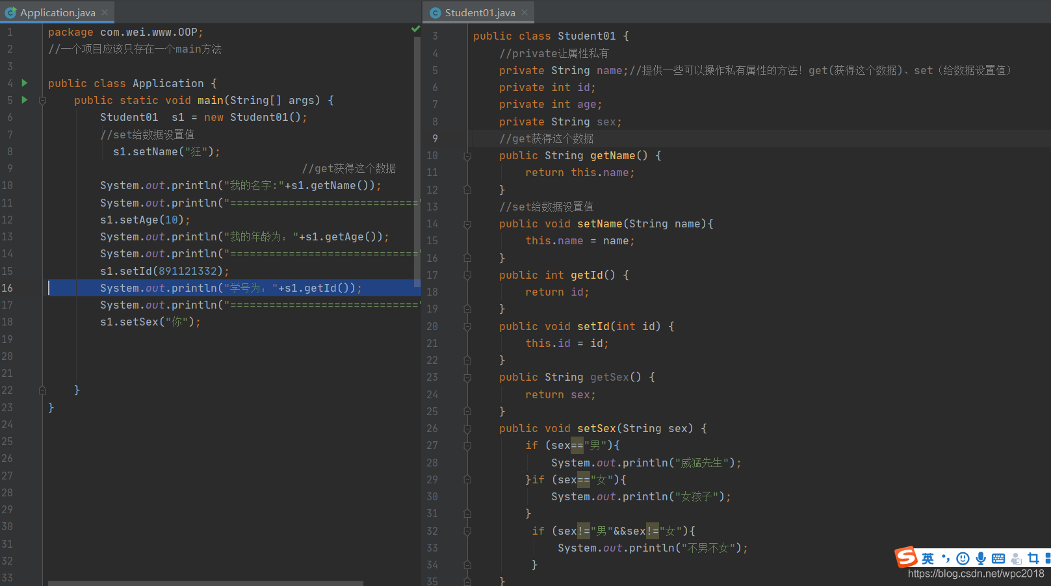
Task: Click 'private String name' declaration
Action: (x=564, y=71)
